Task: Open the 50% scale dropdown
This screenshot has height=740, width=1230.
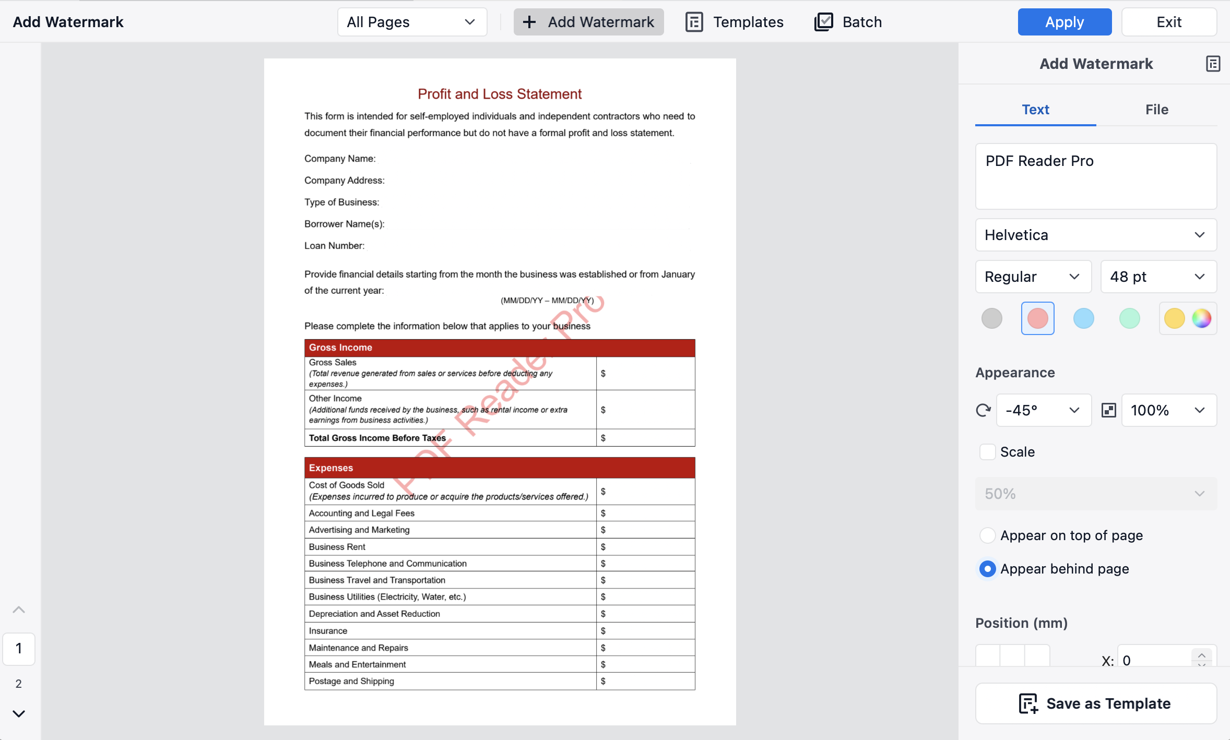Action: (1096, 494)
